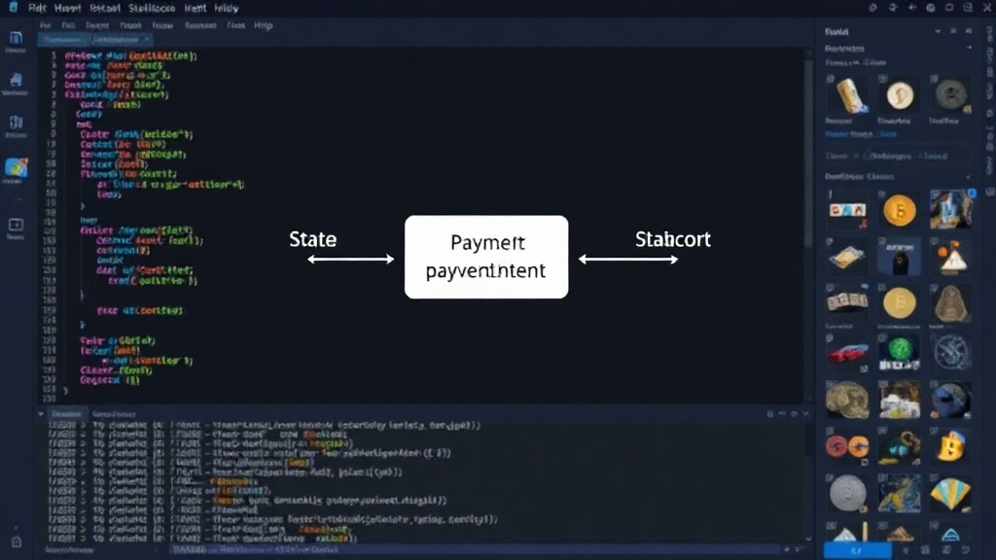
Task: Close the bottom console panel
Action: pyautogui.click(x=806, y=414)
